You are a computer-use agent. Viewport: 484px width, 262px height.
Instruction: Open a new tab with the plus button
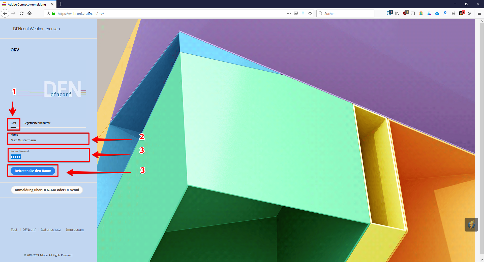(x=61, y=4)
